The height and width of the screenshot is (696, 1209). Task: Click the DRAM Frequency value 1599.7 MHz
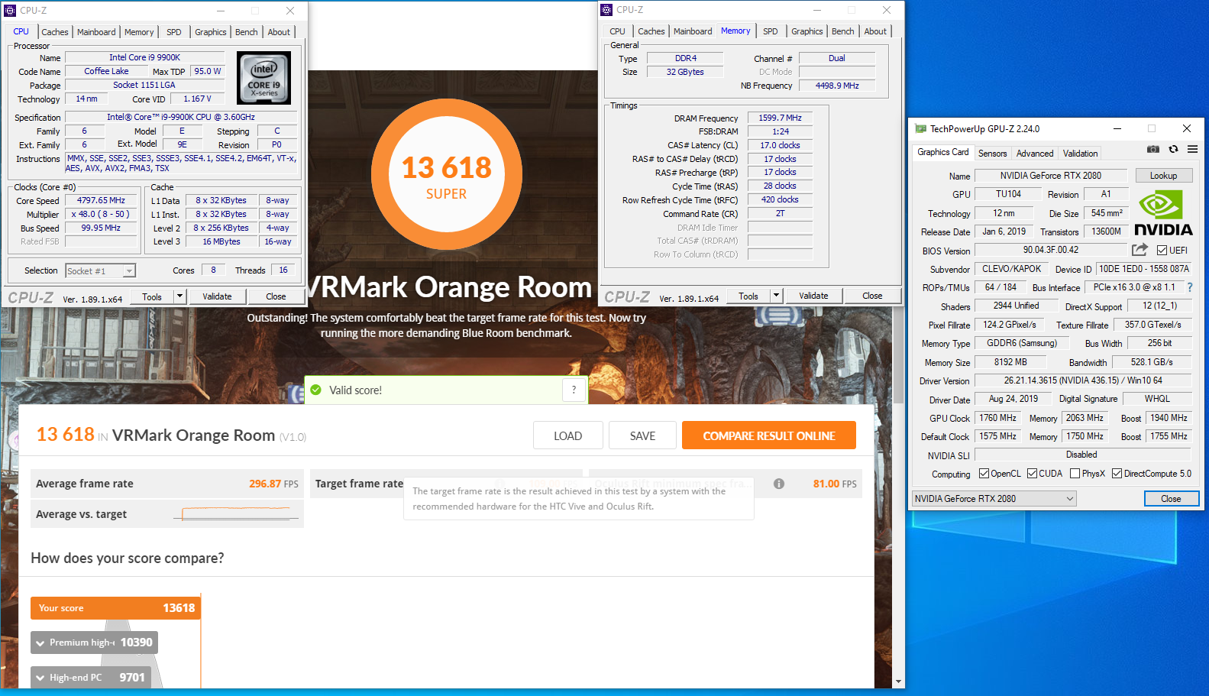(x=780, y=118)
